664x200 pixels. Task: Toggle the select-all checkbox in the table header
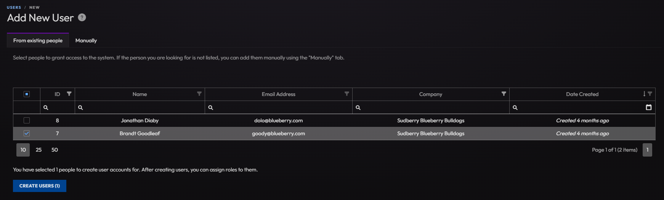[27, 94]
